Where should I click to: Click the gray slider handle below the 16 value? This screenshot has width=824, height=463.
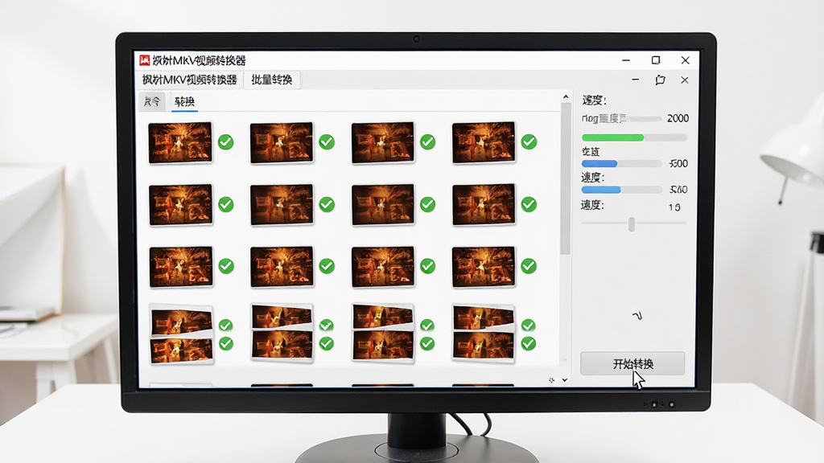point(632,224)
